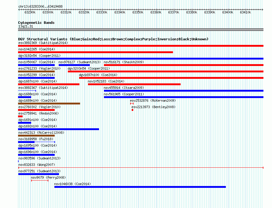Click the 63410k ruler tick label
The height and width of the screenshot is (208, 272).
click(x=245, y=12)
